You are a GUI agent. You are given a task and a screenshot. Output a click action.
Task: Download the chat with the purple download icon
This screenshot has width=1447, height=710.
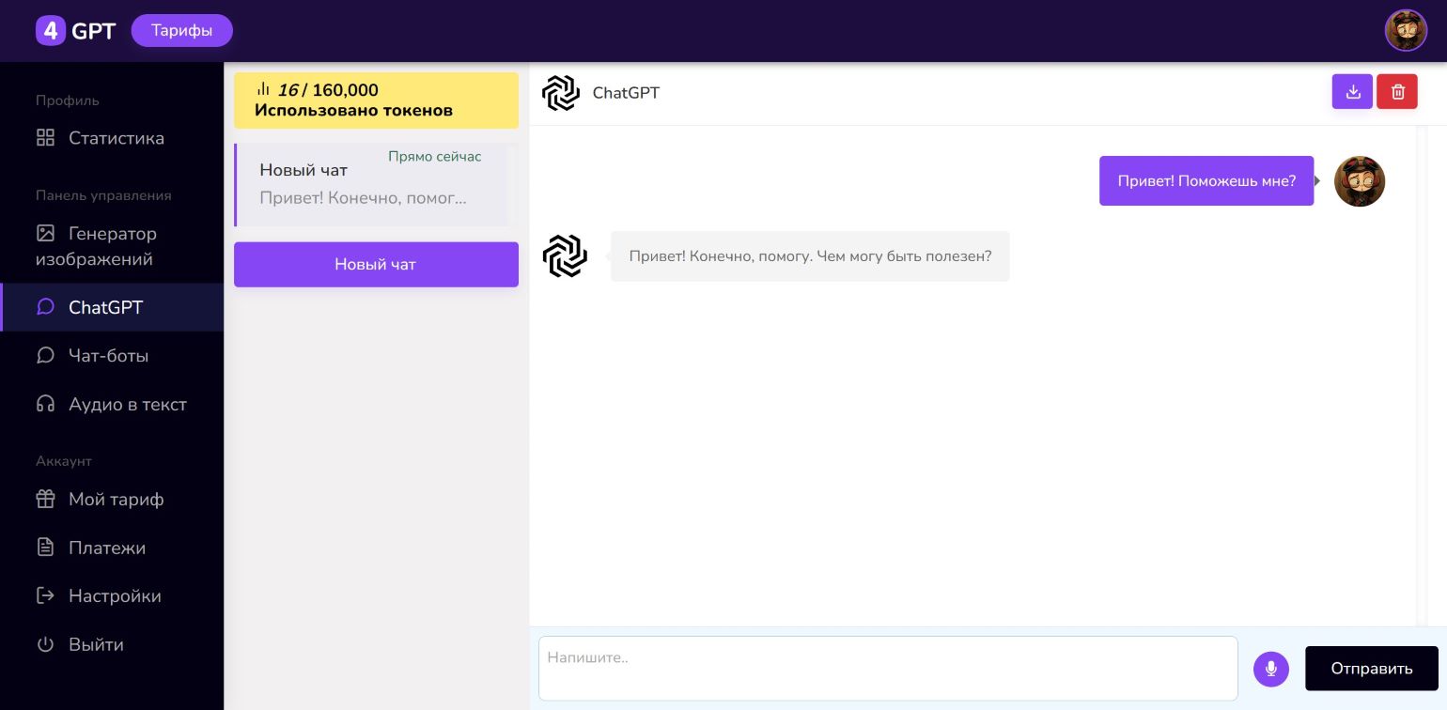click(x=1352, y=91)
